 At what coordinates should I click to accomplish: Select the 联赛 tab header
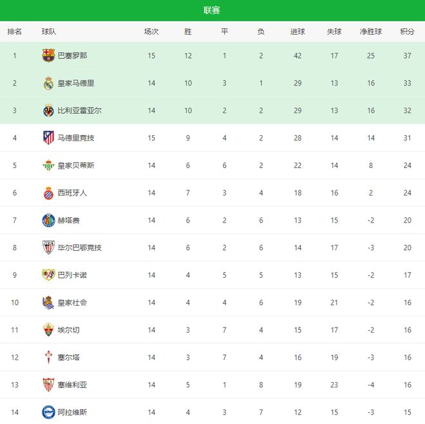click(x=212, y=10)
